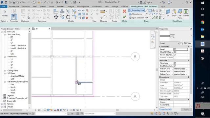The height and width of the screenshot is (118, 210).
Task: Select the Copy tool in Modify panel
Action: [x=62, y=17]
